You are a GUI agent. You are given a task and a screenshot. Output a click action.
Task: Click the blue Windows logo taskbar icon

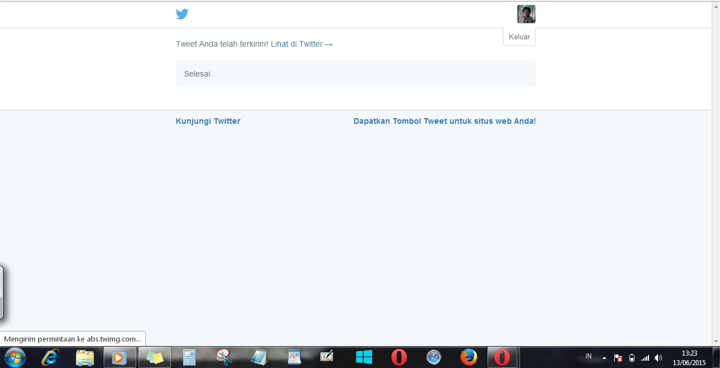click(x=364, y=357)
